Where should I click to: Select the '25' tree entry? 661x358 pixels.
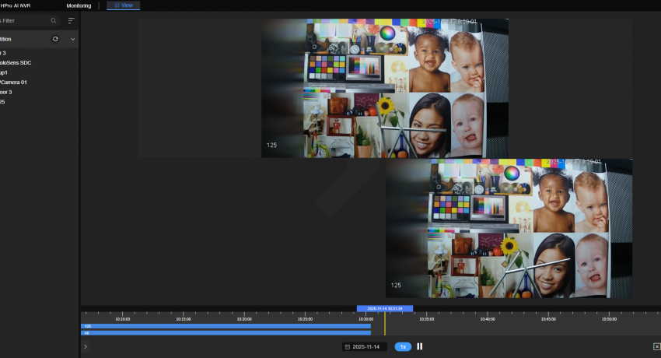[x=2, y=102]
